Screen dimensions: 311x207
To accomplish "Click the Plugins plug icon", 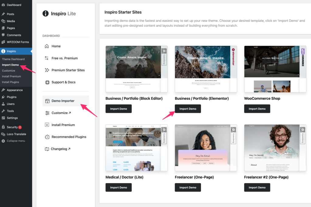I will (3, 97).
